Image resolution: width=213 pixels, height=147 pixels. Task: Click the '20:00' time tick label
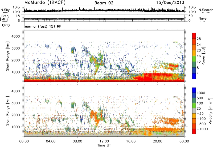[157, 141]
